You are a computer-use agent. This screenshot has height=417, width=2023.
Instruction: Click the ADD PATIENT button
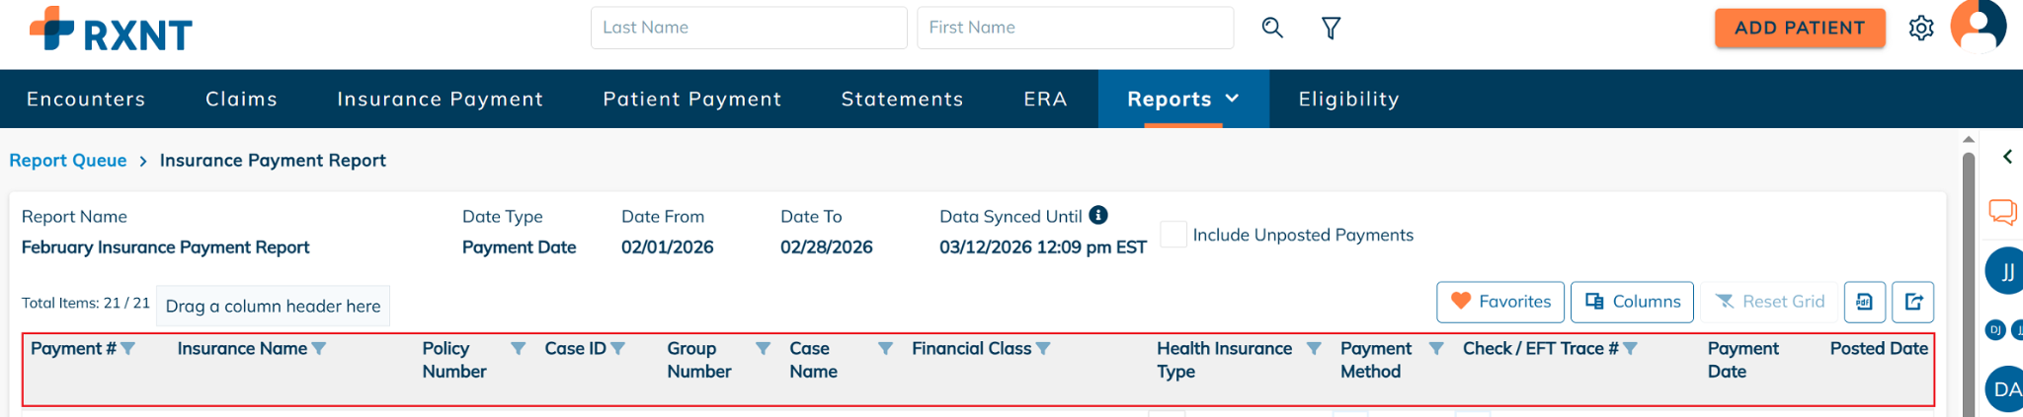1799,28
